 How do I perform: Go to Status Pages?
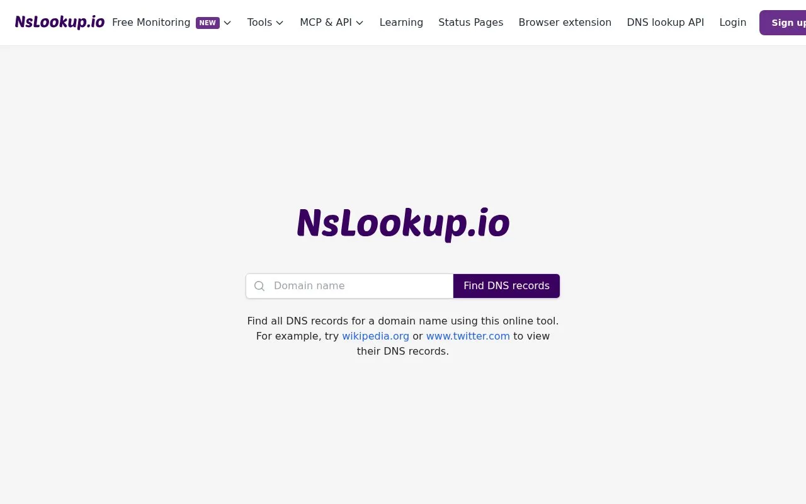pos(471,23)
